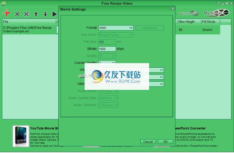The image size is (234, 153).
Task: Remove selected file with the single X icon
Action: [x=17, y=14]
